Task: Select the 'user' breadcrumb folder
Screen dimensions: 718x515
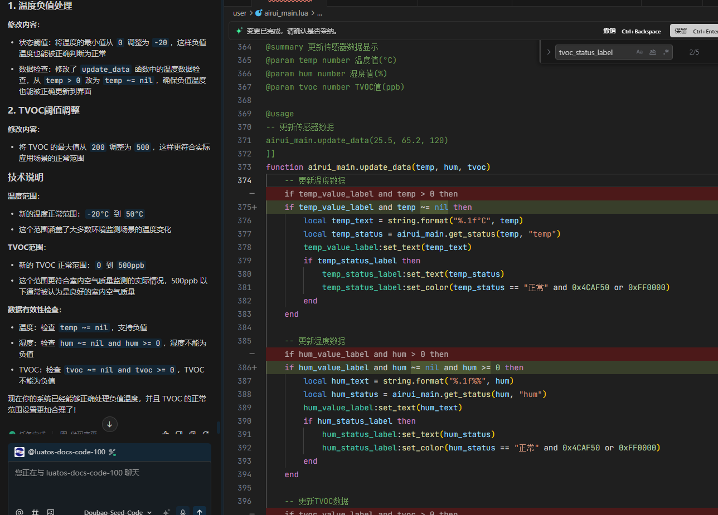Action: tap(240, 13)
